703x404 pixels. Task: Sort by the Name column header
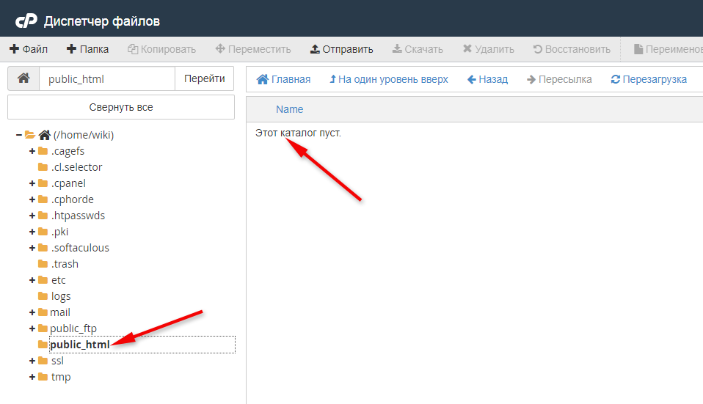[289, 109]
